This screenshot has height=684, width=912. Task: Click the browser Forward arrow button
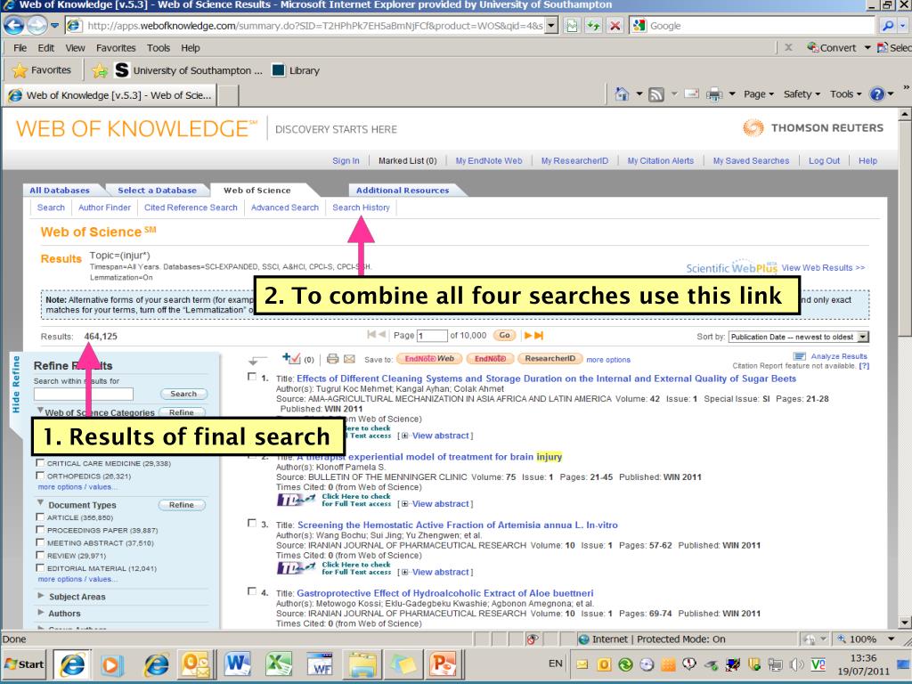[x=37, y=25]
